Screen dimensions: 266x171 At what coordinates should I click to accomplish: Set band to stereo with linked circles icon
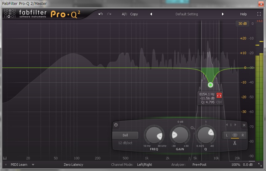click(x=235, y=135)
